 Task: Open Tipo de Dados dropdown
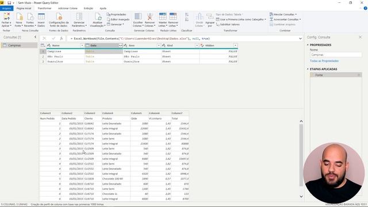(229, 14)
